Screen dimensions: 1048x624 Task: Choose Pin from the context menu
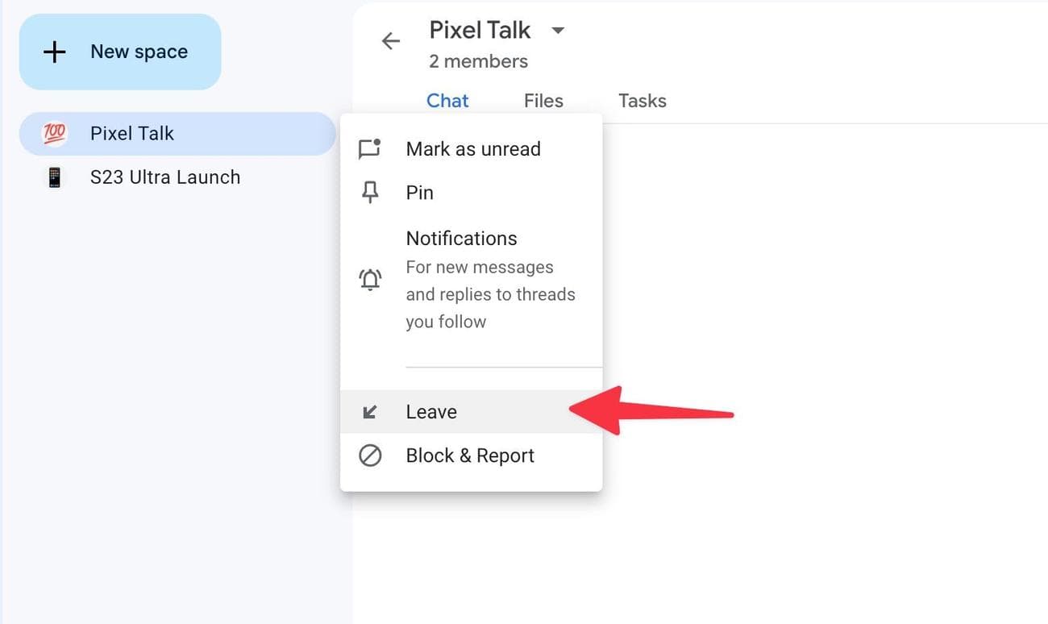[x=420, y=193]
